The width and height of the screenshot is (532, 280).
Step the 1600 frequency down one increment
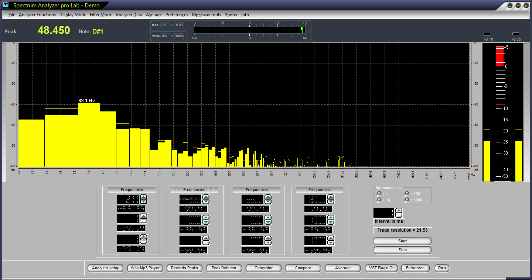[331, 222]
